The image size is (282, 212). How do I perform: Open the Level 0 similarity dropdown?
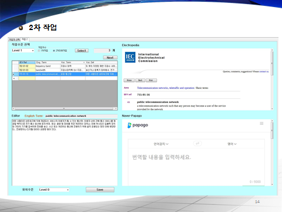click(53, 190)
